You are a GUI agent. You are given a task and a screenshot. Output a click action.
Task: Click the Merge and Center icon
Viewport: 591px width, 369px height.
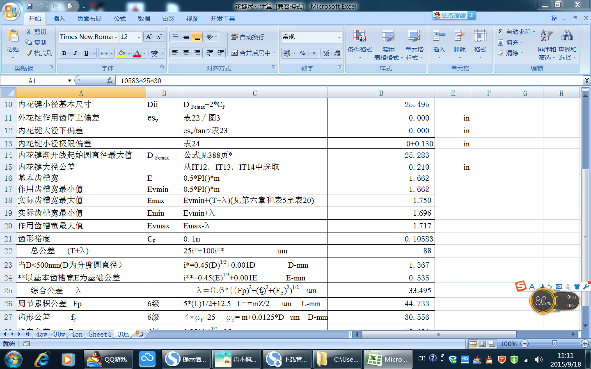(x=234, y=53)
